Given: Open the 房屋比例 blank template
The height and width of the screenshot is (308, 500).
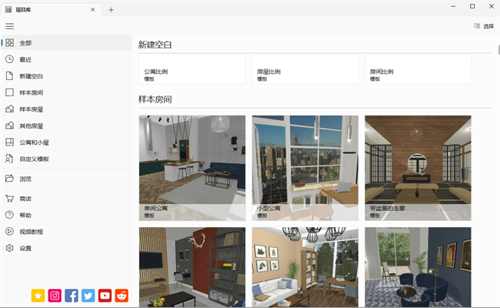Looking at the screenshot, I should coord(305,69).
